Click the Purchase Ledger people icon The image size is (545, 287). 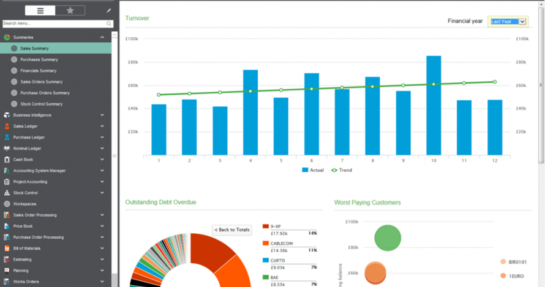(7, 137)
